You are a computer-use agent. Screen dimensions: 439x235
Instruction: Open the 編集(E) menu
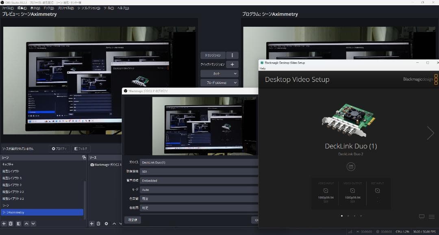pos(22,8)
